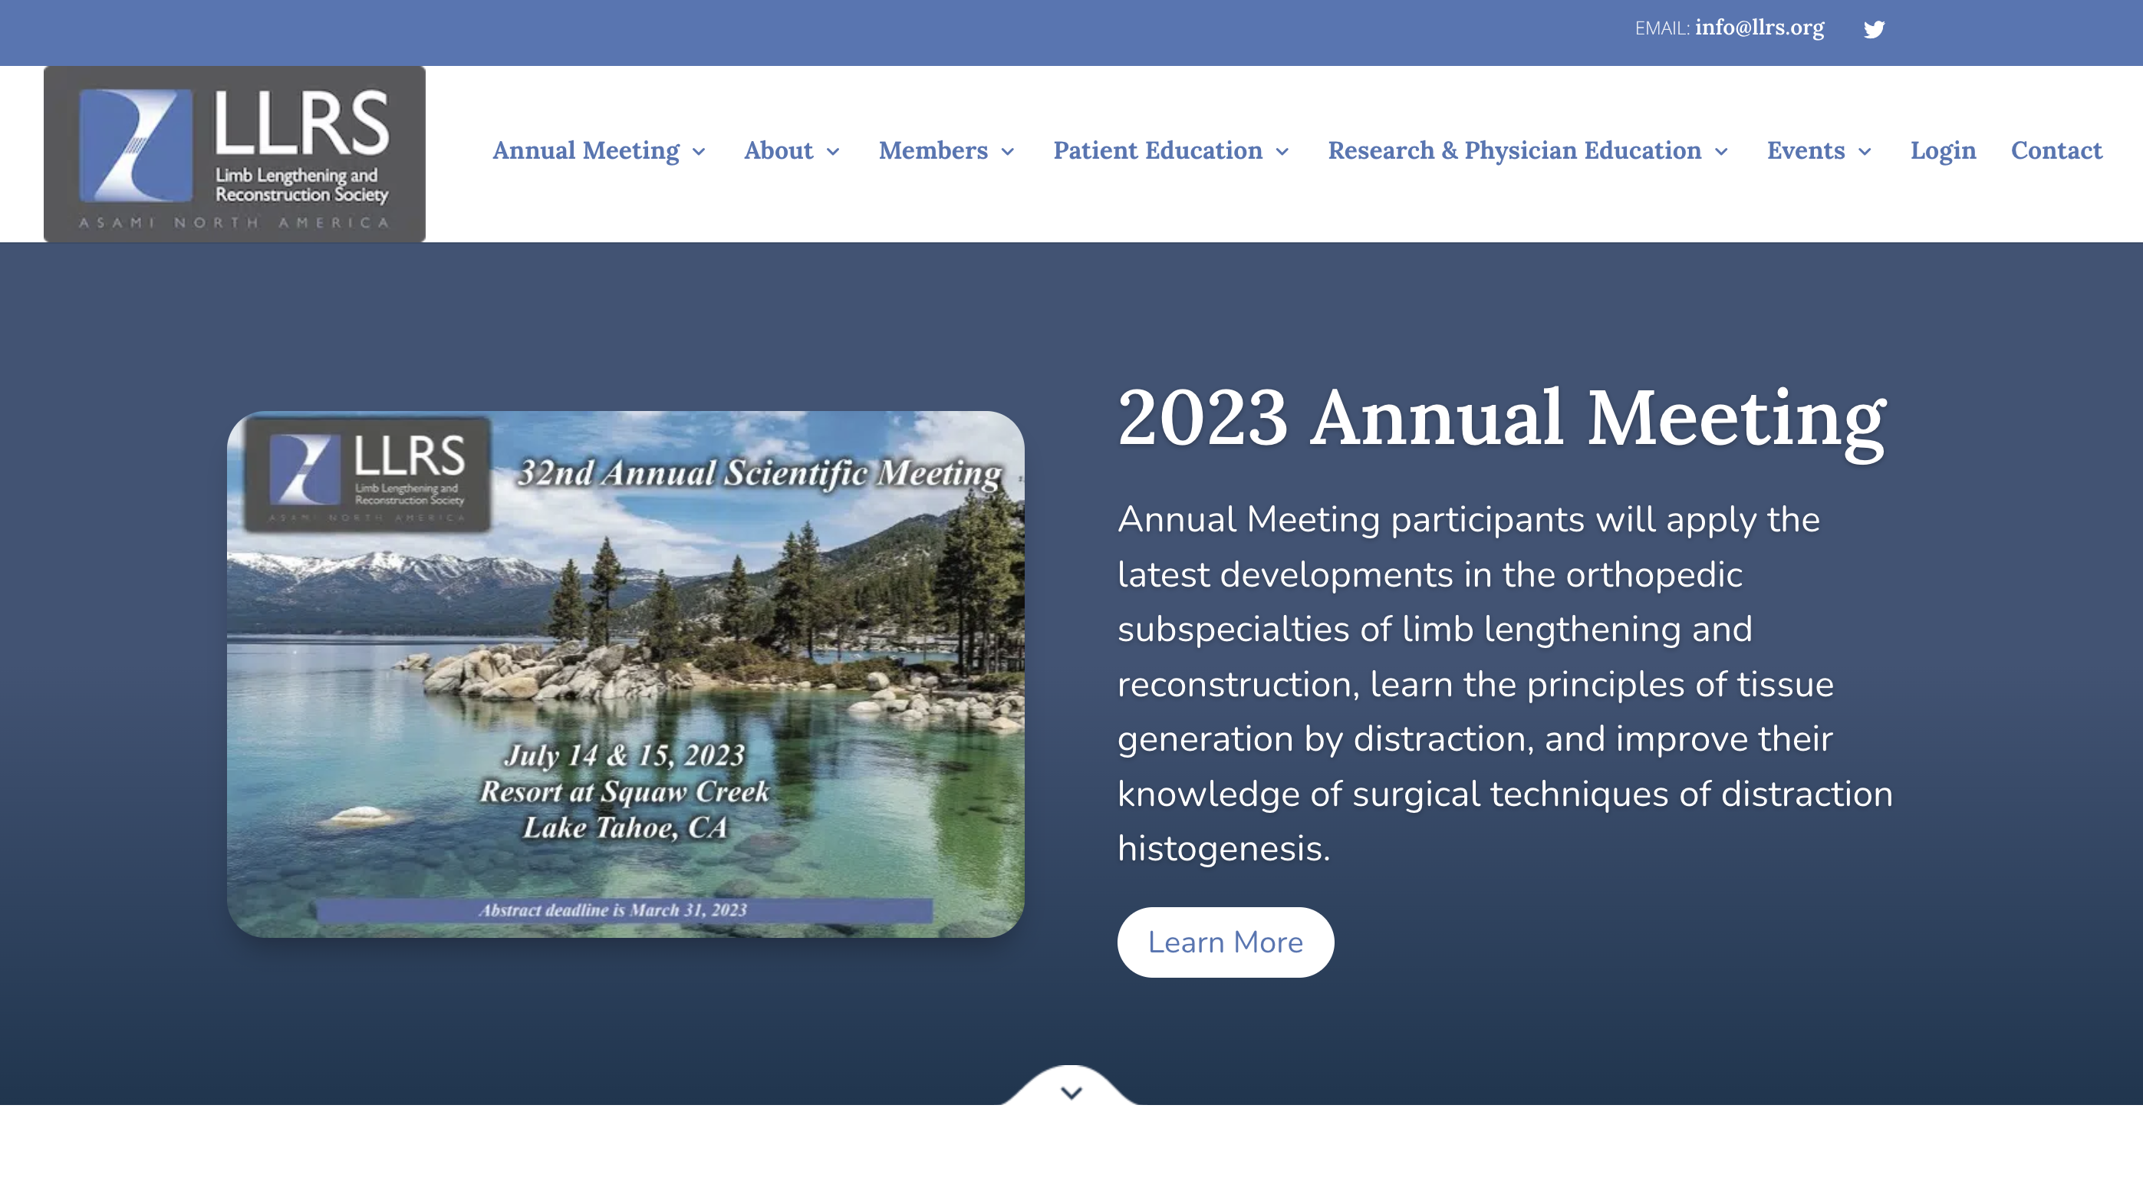Click the LLRS logo in header
Viewport: 2143px width, 1184px height.
(x=235, y=154)
